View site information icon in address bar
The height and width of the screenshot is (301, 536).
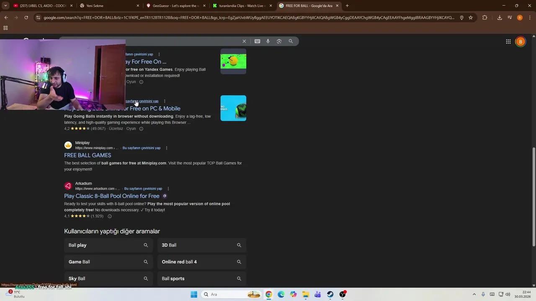click(38, 18)
